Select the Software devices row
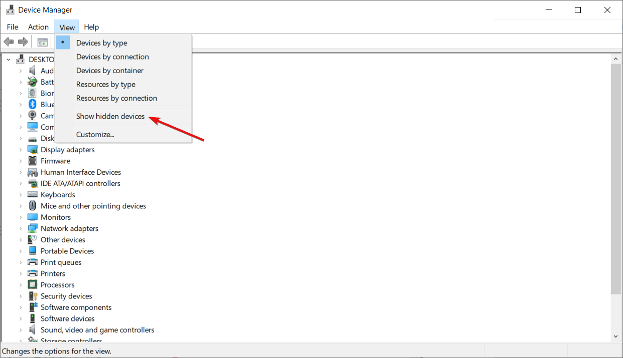The height and width of the screenshot is (358, 623). (x=67, y=318)
